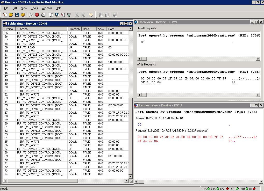Click the DCD status indicator light
This screenshot has width=264, height=191.
(237, 189)
